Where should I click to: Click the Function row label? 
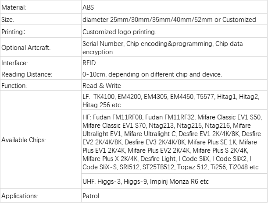click(x=14, y=86)
